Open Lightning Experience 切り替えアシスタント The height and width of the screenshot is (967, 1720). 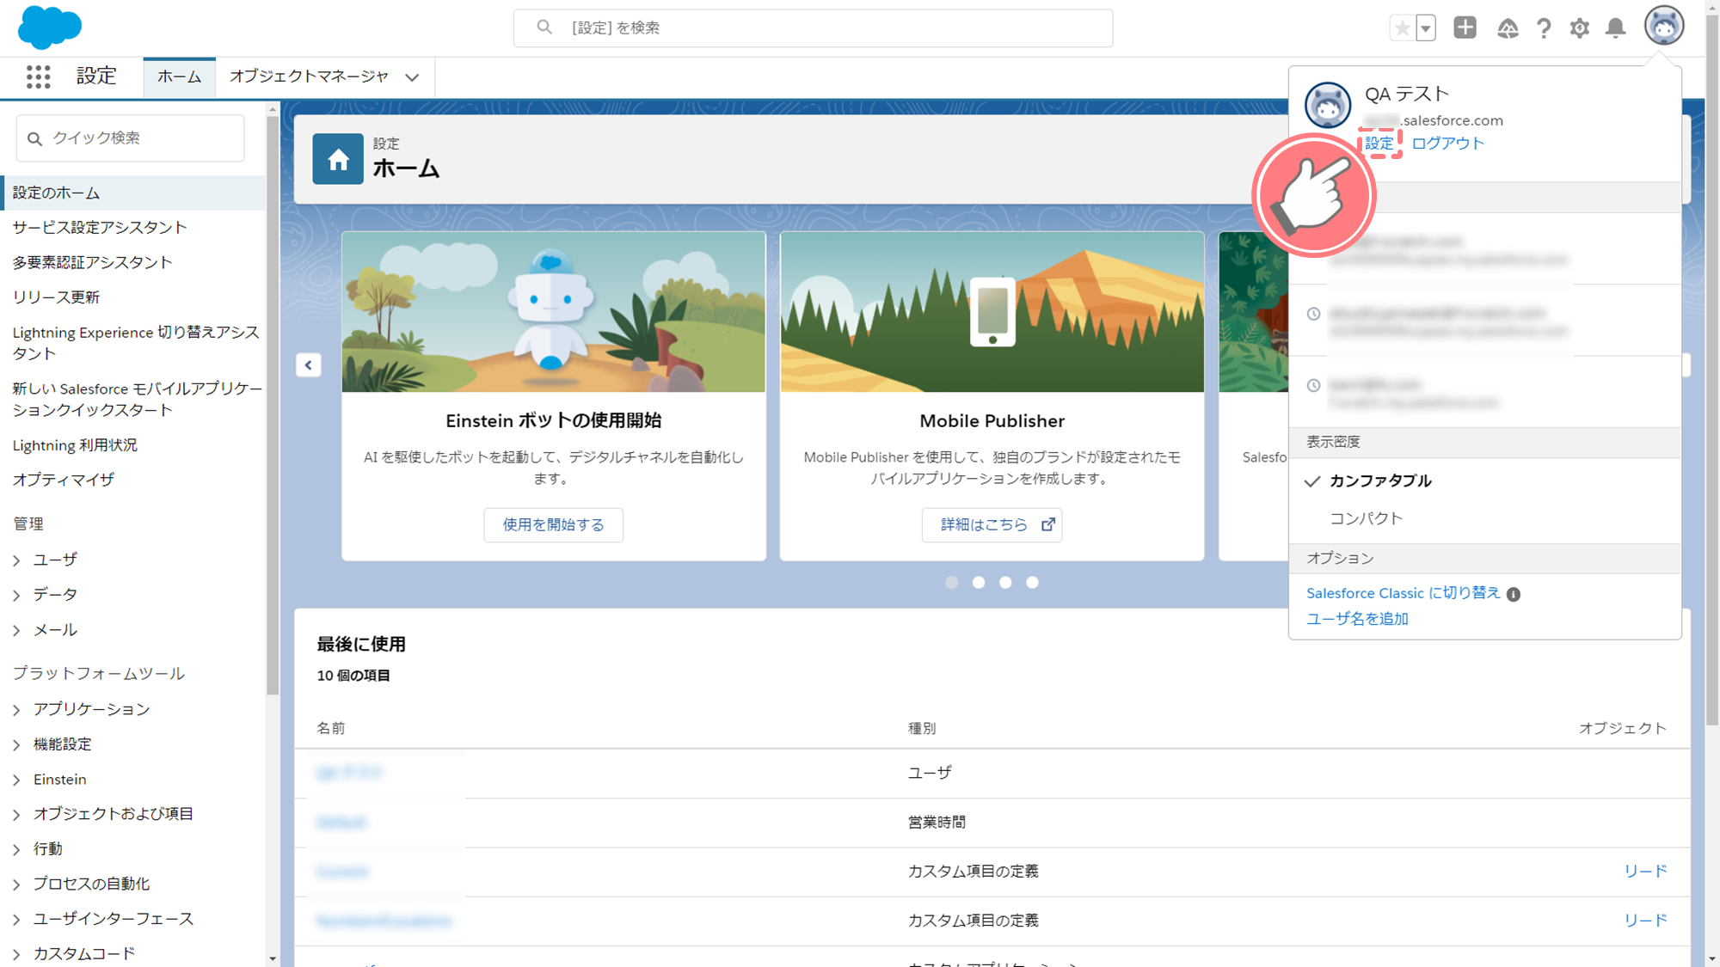(136, 342)
